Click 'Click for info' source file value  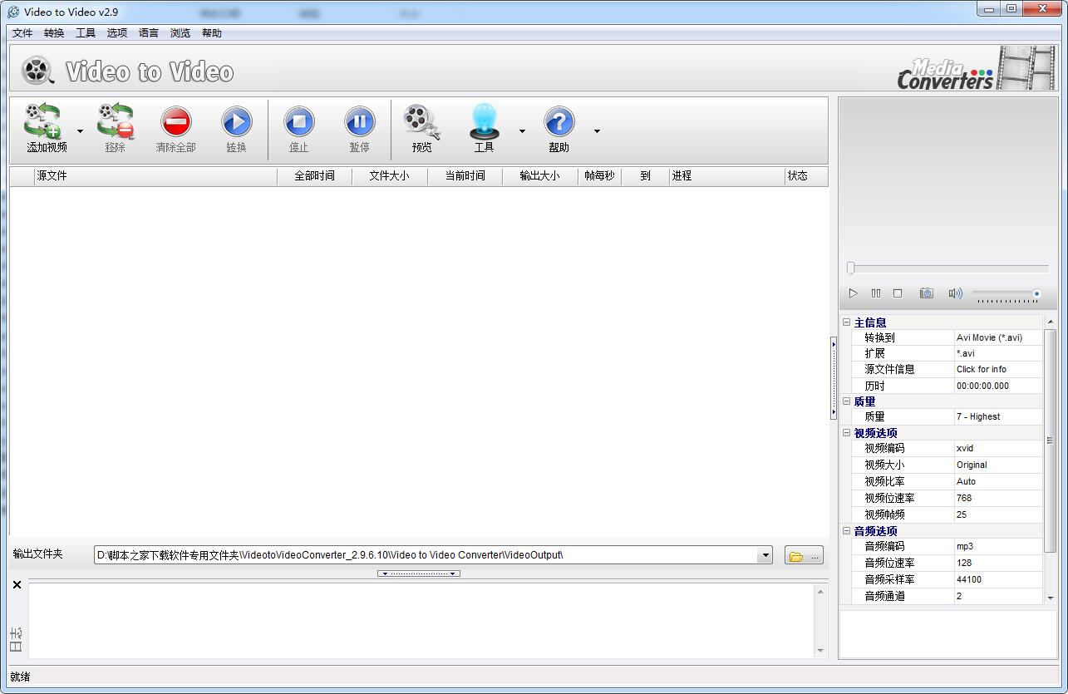(998, 370)
